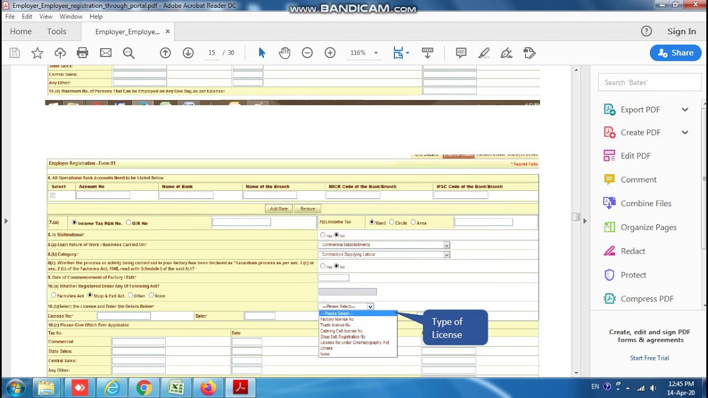Open Contractors Supplying Labour dropdown
The height and width of the screenshot is (398, 708).
tap(384, 255)
